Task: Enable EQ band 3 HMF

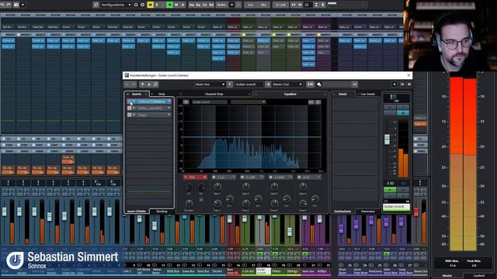Action: tap(271, 177)
